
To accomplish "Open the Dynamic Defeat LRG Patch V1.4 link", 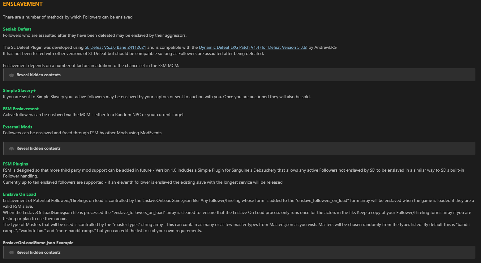I will (x=253, y=47).
